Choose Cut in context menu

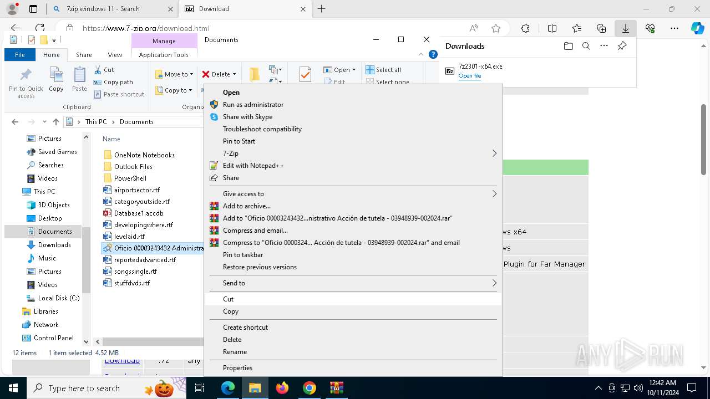coord(353,299)
